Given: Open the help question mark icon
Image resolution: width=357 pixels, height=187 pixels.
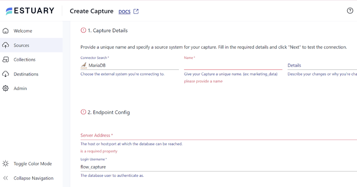Looking at the screenshot, I should (x=350, y=11).
